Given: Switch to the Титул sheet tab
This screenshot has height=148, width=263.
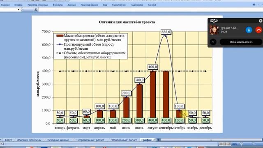Looking at the screenshot, I should pyautogui.click(x=8, y=140).
